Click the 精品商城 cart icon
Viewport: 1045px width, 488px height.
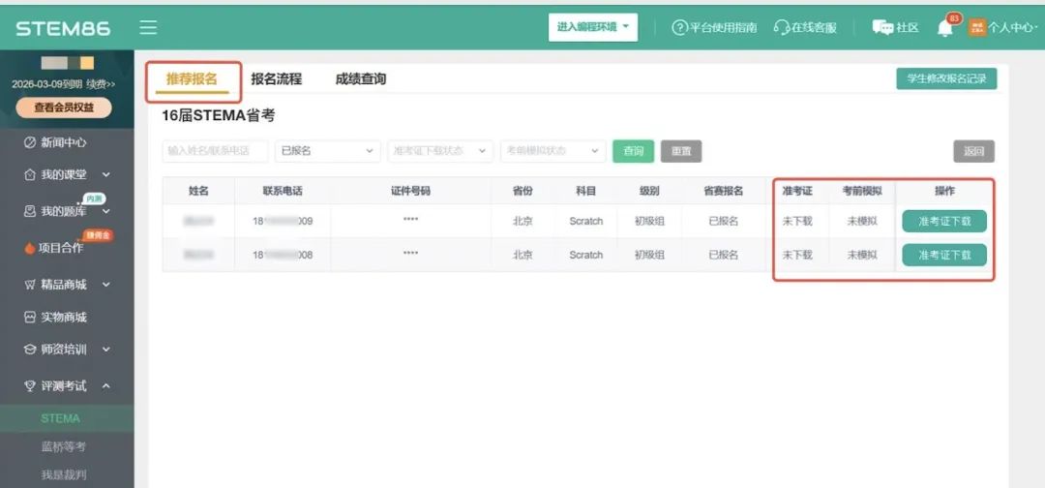pyautogui.click(x=29, y=285)
